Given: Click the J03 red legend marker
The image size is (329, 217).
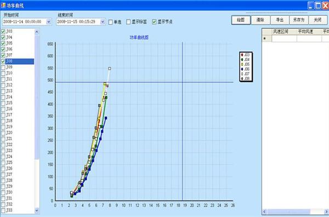Looking at the screenshot, I should 242,55.
